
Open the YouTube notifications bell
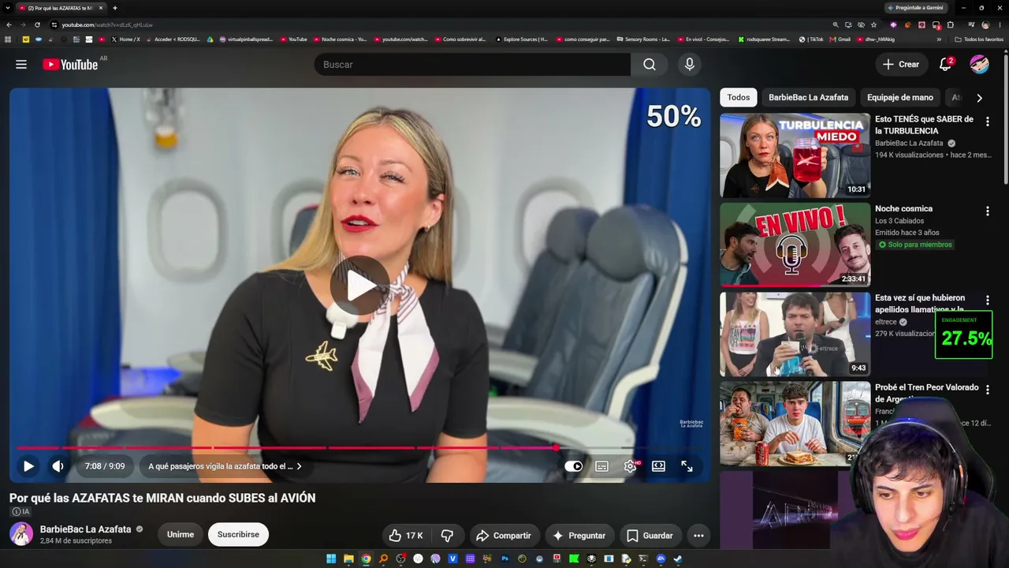point(946,65)
